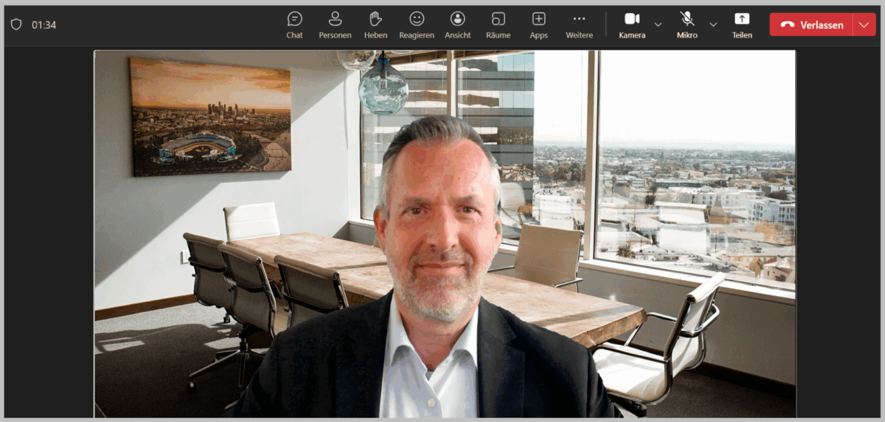Share screen with Teilen
The height and width of the screenshot is (422, 885).
pyautogui.click(x=742, y=25)
